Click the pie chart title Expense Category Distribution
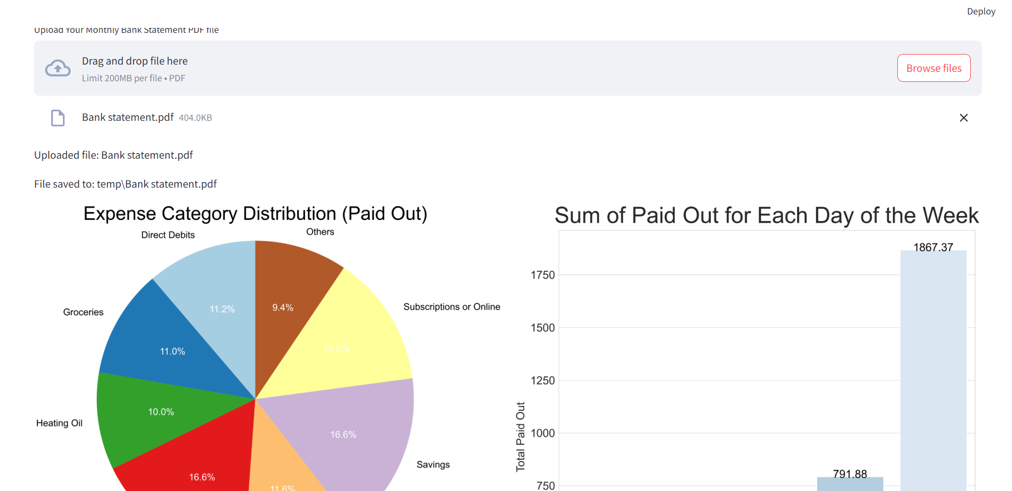 pos(255,213)
